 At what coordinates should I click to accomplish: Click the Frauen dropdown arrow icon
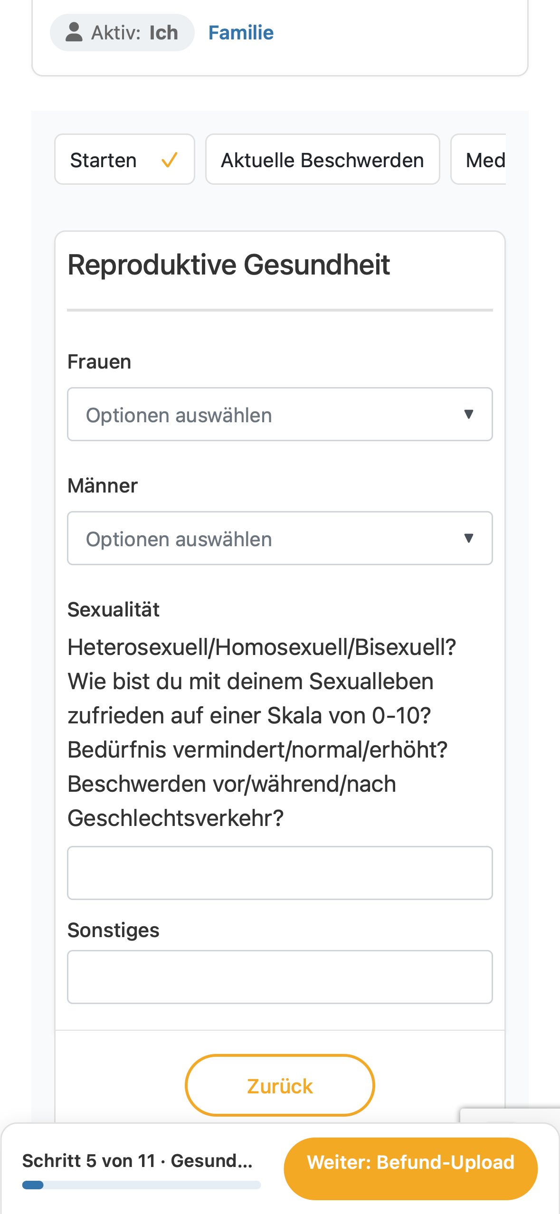(469, 414)
